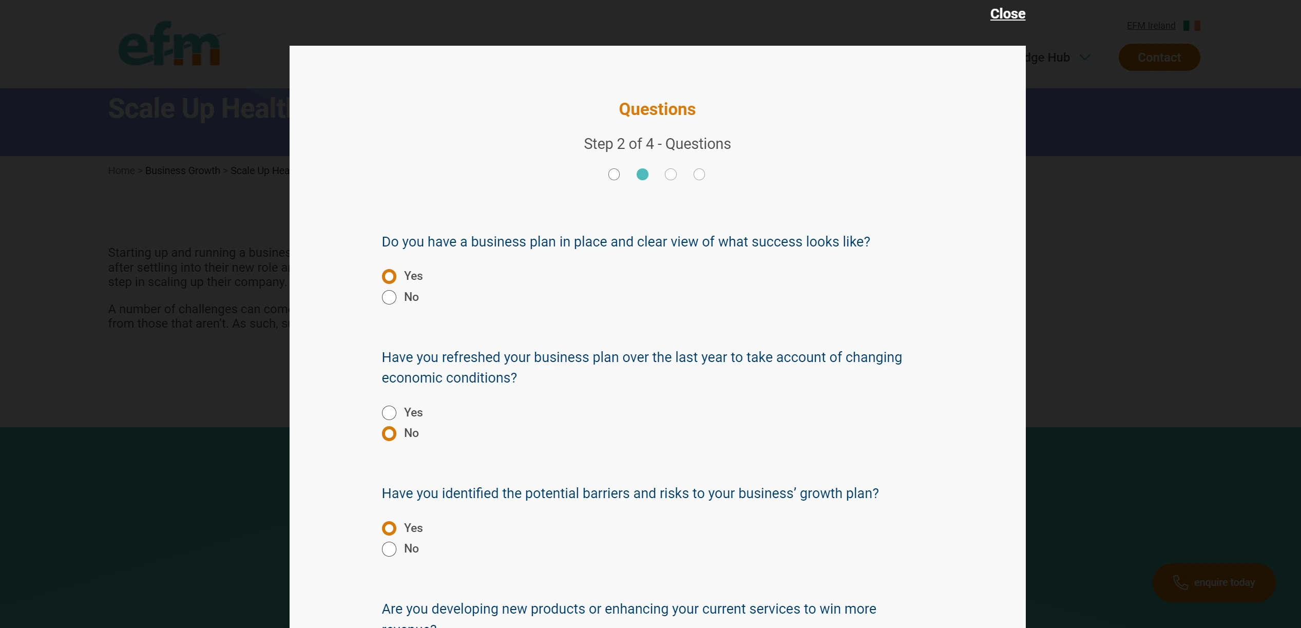Click the fourth step indicator dot
The image size is (1301, 628).
click(x=699, y=175)
